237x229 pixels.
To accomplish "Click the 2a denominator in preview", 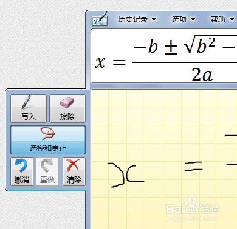I will pos(202,75).
